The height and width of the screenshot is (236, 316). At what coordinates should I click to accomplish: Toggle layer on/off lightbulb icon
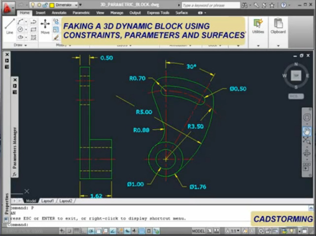pos(33,5)
